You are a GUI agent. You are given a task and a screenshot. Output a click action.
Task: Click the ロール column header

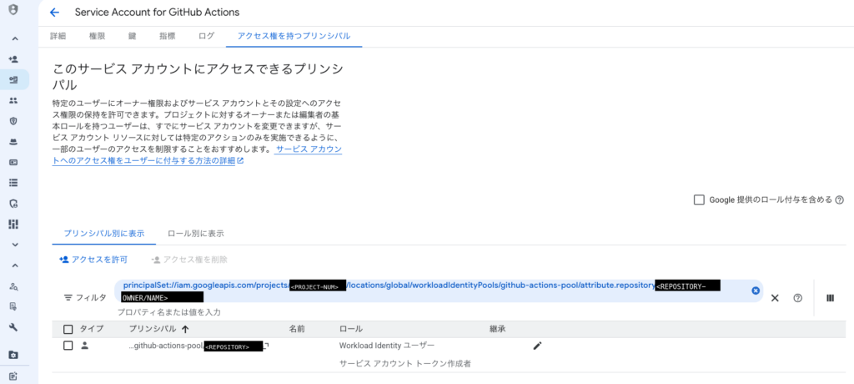click(351, 329)
